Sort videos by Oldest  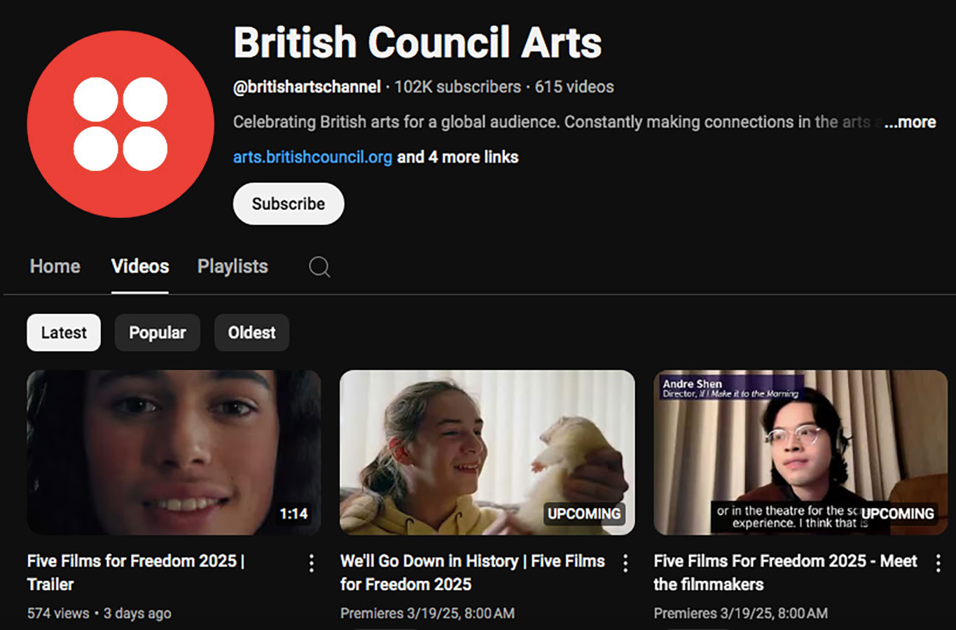(251, 332)
